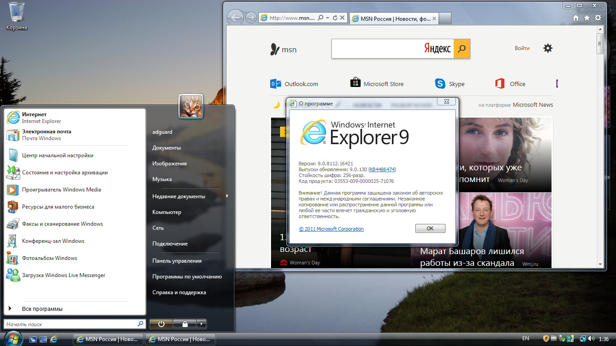The height and width of the screenshot is (346, 616).
Task: Click the Войти sign-in link
Action: point(522,48)
